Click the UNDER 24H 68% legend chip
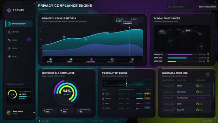This screenshot has height=123, width=218. 49,111
